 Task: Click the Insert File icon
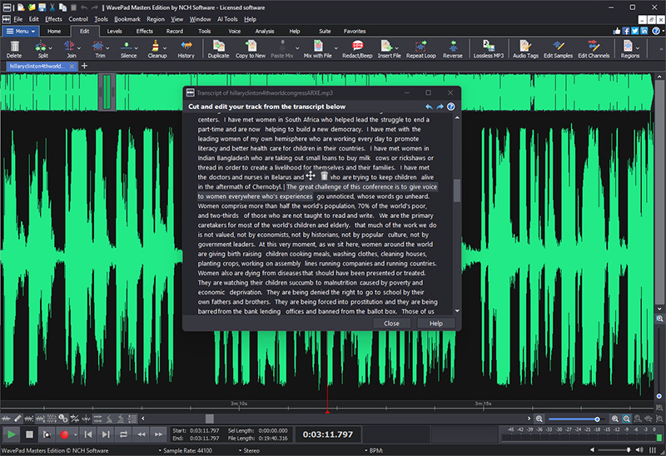tap(386, 47)
